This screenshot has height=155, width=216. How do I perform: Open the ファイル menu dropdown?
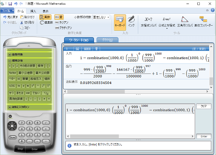7,10
